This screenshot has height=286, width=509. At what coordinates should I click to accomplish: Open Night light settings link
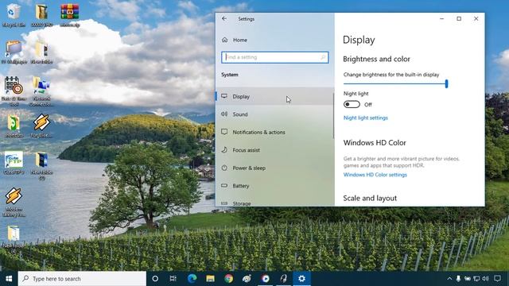point(366,118)
